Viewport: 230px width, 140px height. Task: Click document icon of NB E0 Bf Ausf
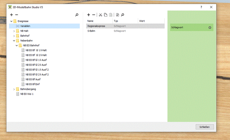pyautogui.click(x=23, y=79)
